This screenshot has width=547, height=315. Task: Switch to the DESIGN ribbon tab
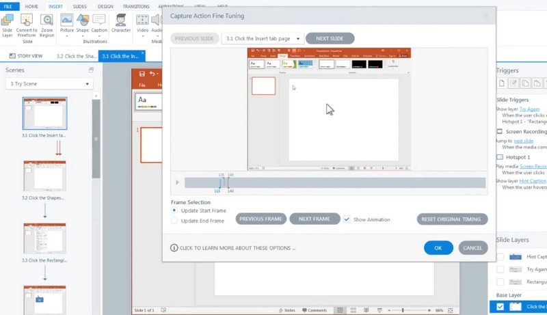105,6
